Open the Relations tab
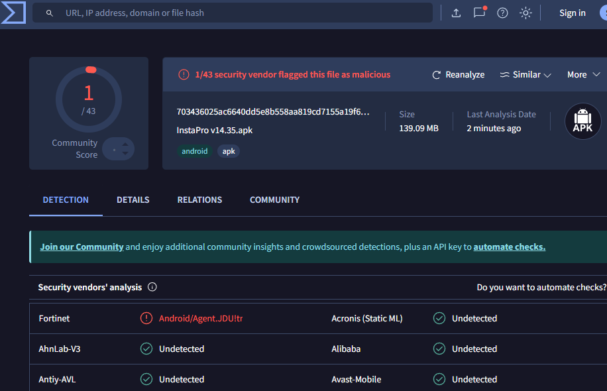This screenshot has height=391, width=607. point(199,199)
